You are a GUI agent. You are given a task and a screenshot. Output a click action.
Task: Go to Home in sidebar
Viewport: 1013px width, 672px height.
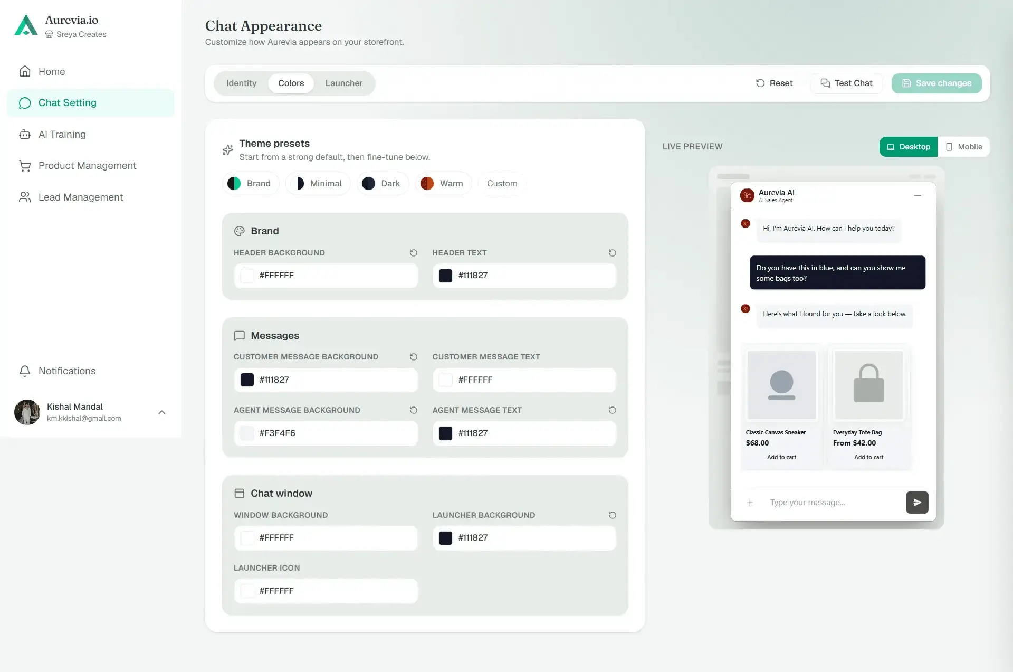coord(91,72)
